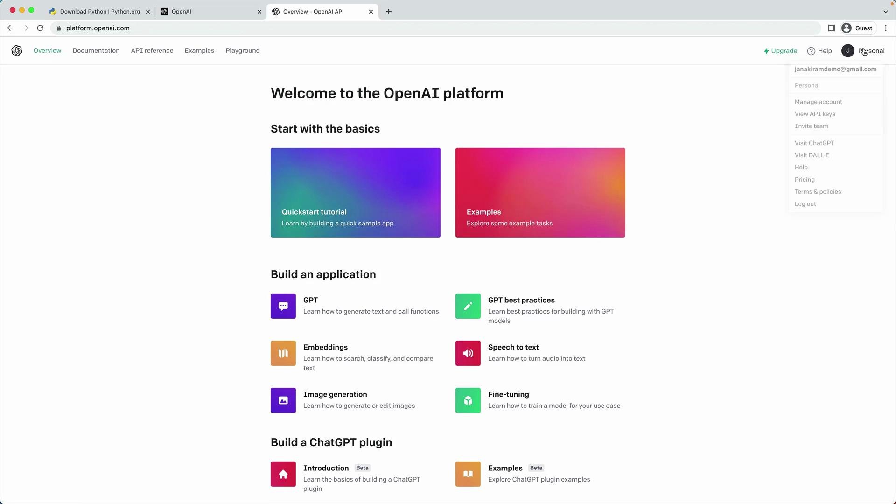The width and height of the screenshot is (896, 504).
Task: Select Terms & policies in dropdown
Action: pos(818,192)
